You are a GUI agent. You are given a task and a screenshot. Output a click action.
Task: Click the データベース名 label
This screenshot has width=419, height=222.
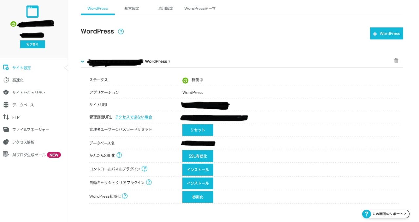coord(102,143)
